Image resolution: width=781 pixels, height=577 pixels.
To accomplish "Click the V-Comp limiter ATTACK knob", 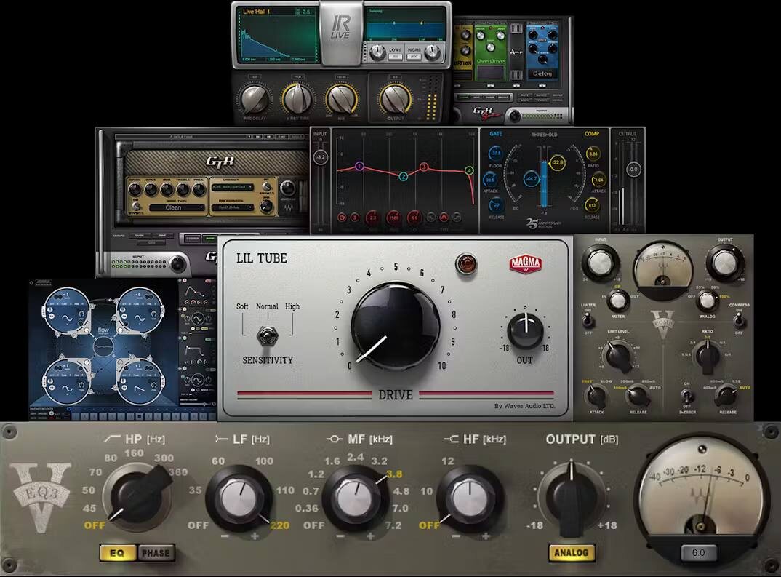I will pos(596,396).
